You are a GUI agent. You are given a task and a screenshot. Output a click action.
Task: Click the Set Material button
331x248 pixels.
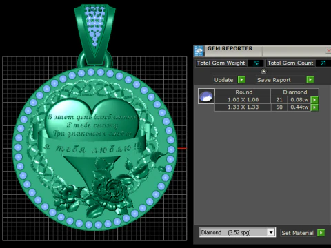(298, 233)
